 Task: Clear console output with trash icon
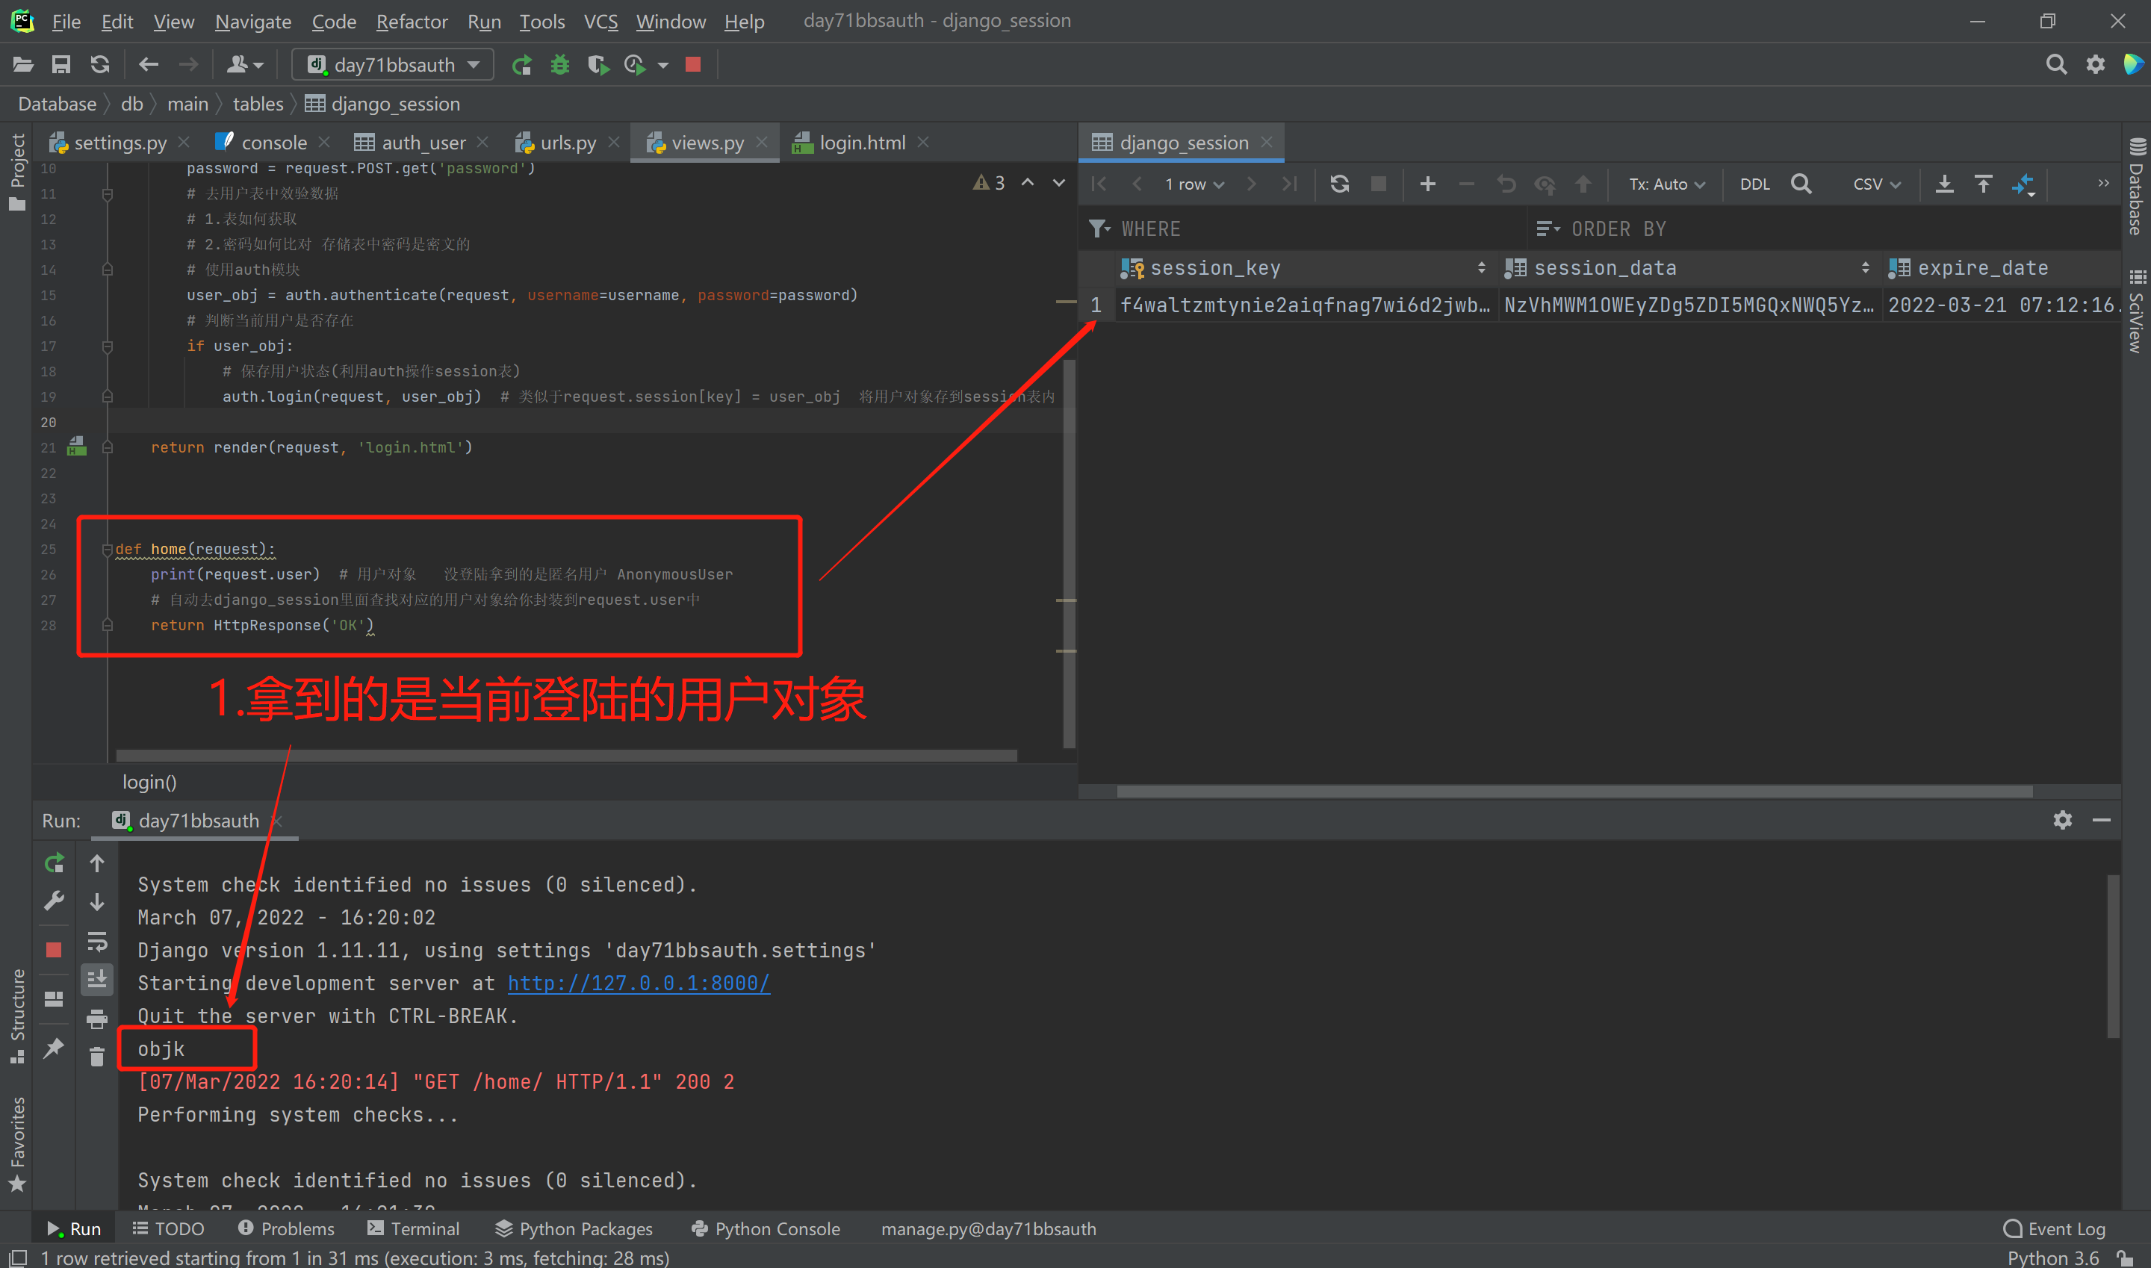(96, 1057)
